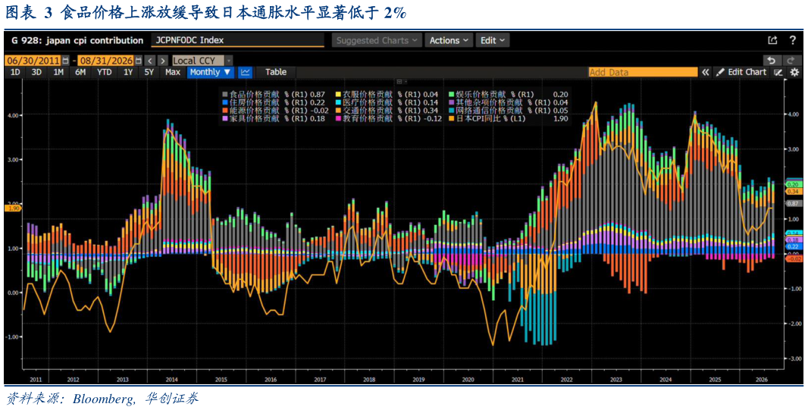Switch to Table view
Screen dimensions: 808x410
(276, 72)
